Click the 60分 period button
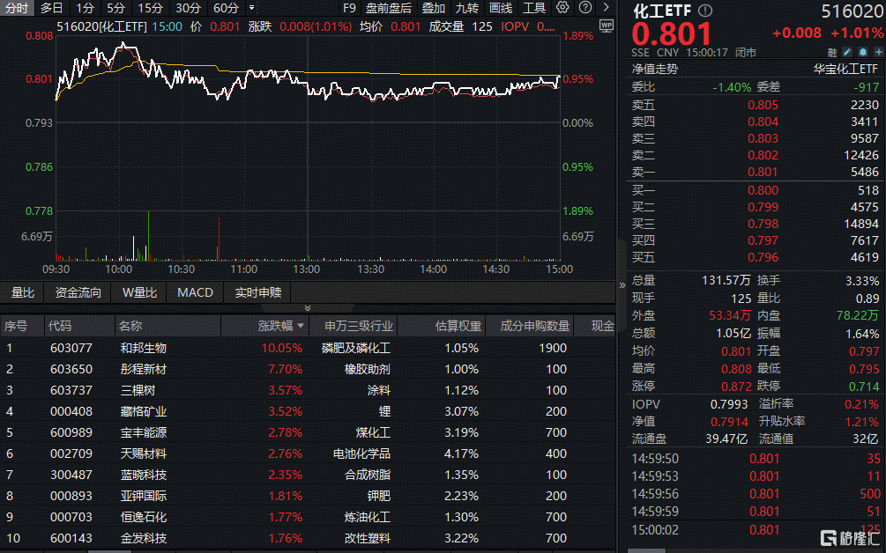This screenshot has height=553, width=886. point(227,8)
